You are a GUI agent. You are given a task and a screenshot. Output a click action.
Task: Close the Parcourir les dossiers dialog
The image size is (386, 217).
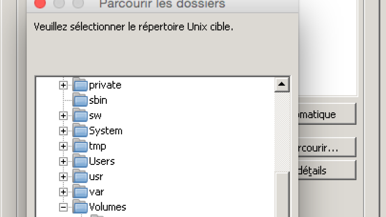click(40, 3)
